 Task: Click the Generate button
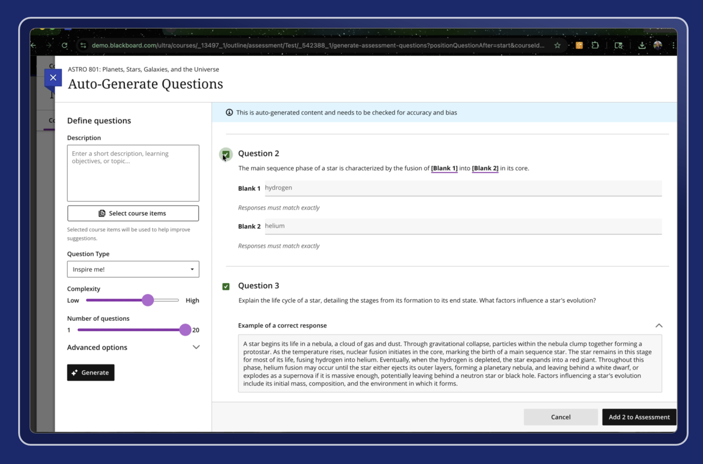[91, 372]
